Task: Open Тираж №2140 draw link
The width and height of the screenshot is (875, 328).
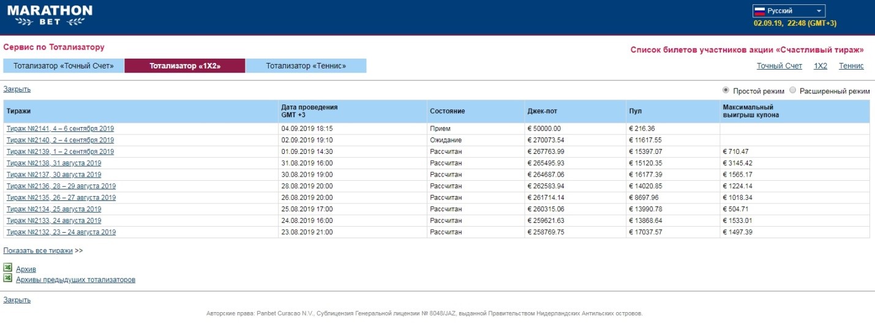Action: pyautogui.click(x=60, y=140)
